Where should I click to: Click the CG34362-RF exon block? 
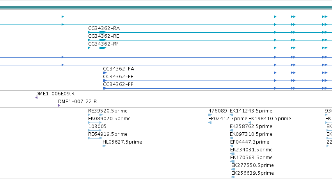click(103, 48)
